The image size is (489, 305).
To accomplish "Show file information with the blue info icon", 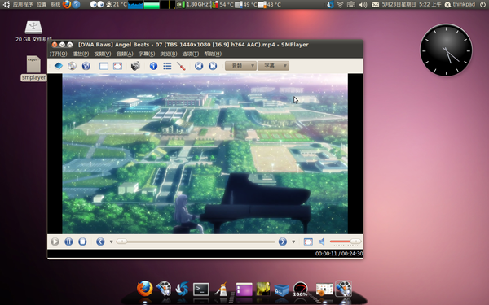I will pos(153,66).
